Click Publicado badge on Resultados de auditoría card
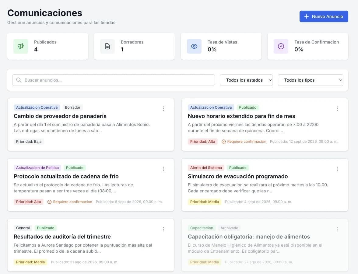 tap(46, 228)
